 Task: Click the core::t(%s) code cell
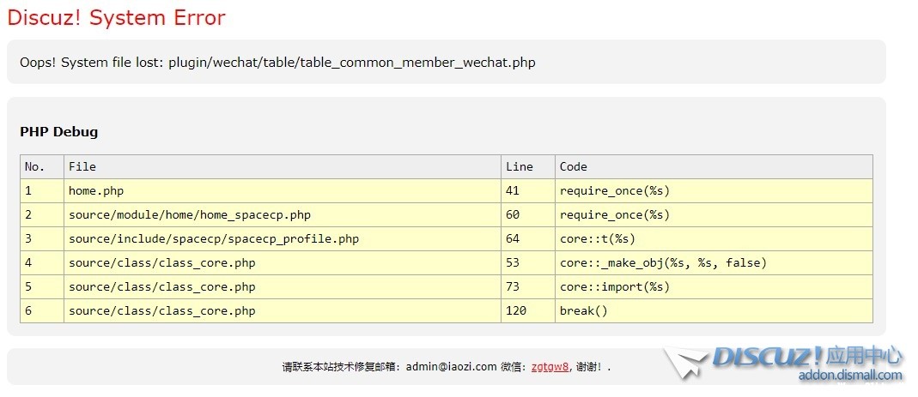[x=597, y=238]
